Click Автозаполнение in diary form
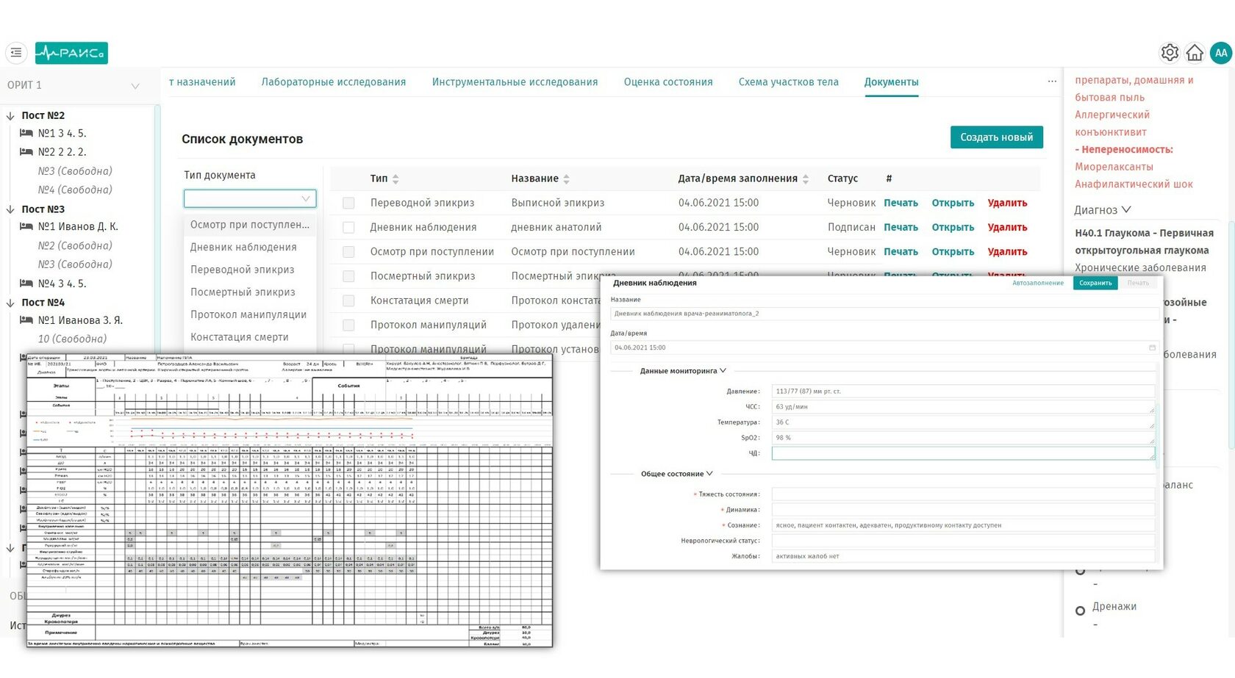Viewport: 1235px width, 678px height. tap(1038, 283)
